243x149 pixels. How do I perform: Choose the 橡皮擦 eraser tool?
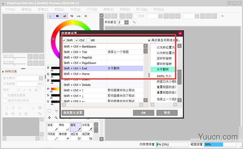click(64, 136)
